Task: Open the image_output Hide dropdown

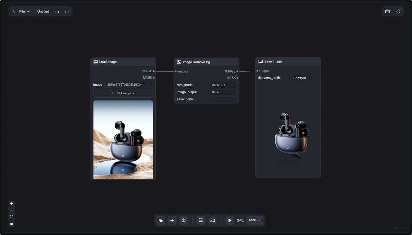Action: (222, 92)
